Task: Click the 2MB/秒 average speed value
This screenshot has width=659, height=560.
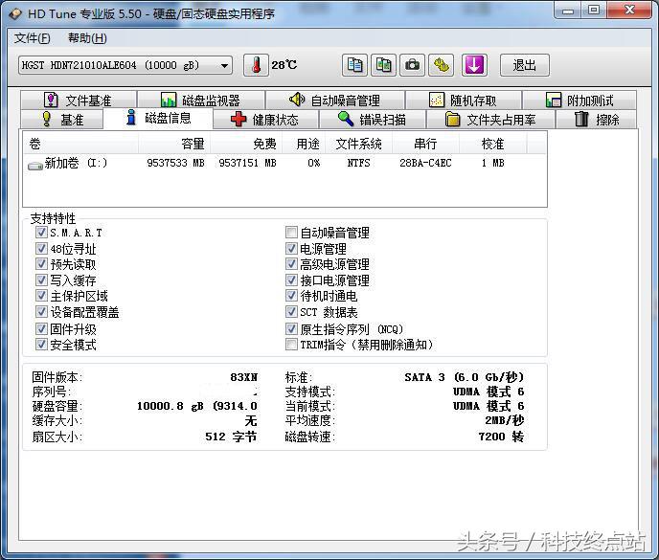Action: point(505,420)
